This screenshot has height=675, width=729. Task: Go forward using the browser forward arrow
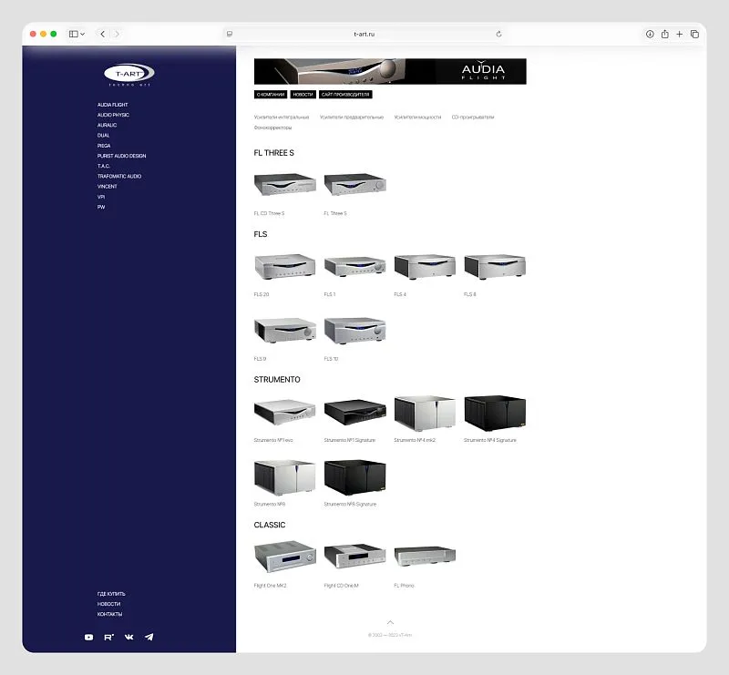coord(117,34)
